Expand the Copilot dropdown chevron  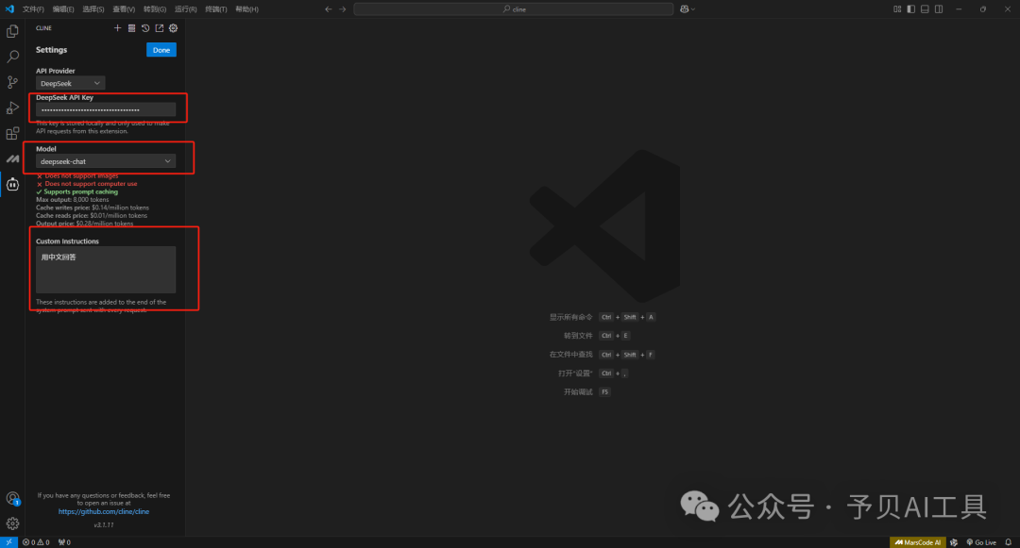tap(693, 9)
